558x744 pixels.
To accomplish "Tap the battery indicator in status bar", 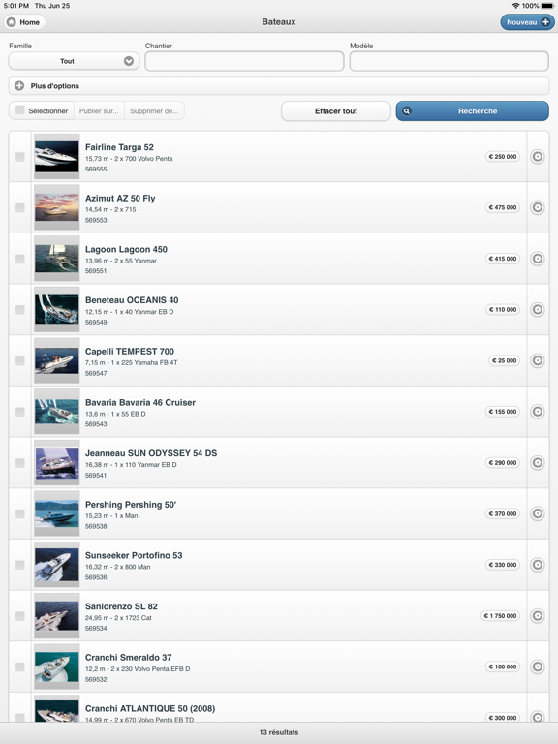I will [547, 6].
